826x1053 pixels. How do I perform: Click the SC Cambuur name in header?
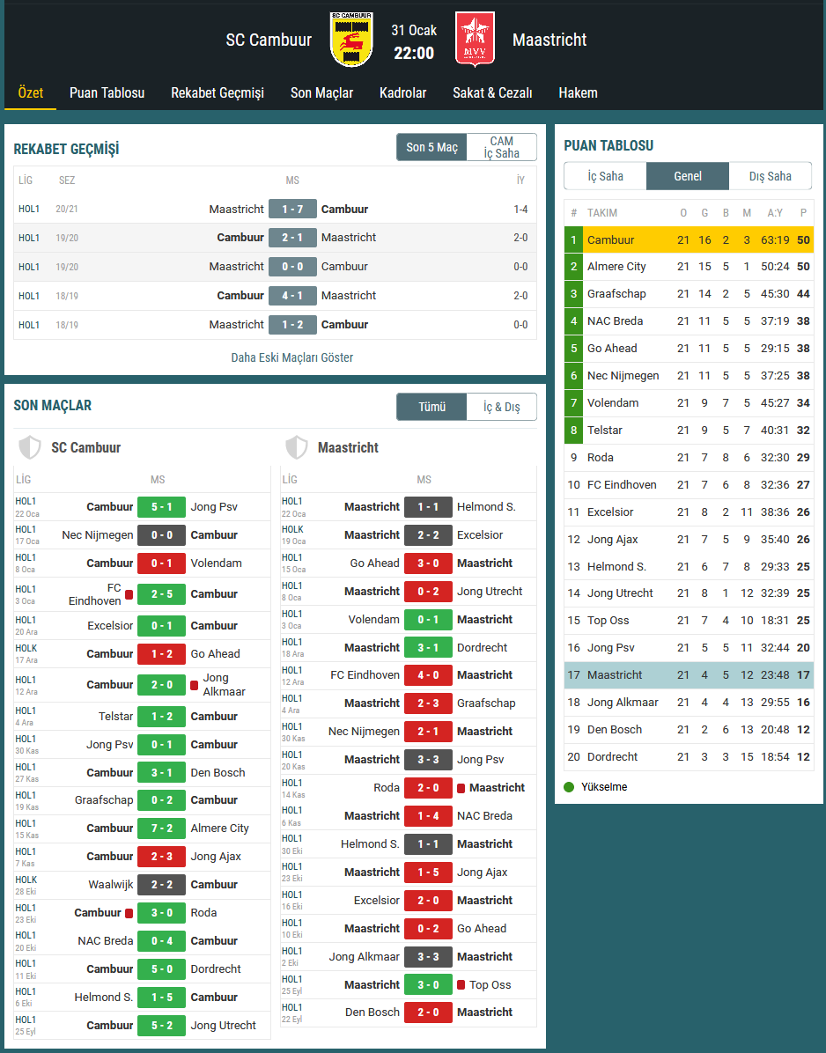(x=269, y=40)
